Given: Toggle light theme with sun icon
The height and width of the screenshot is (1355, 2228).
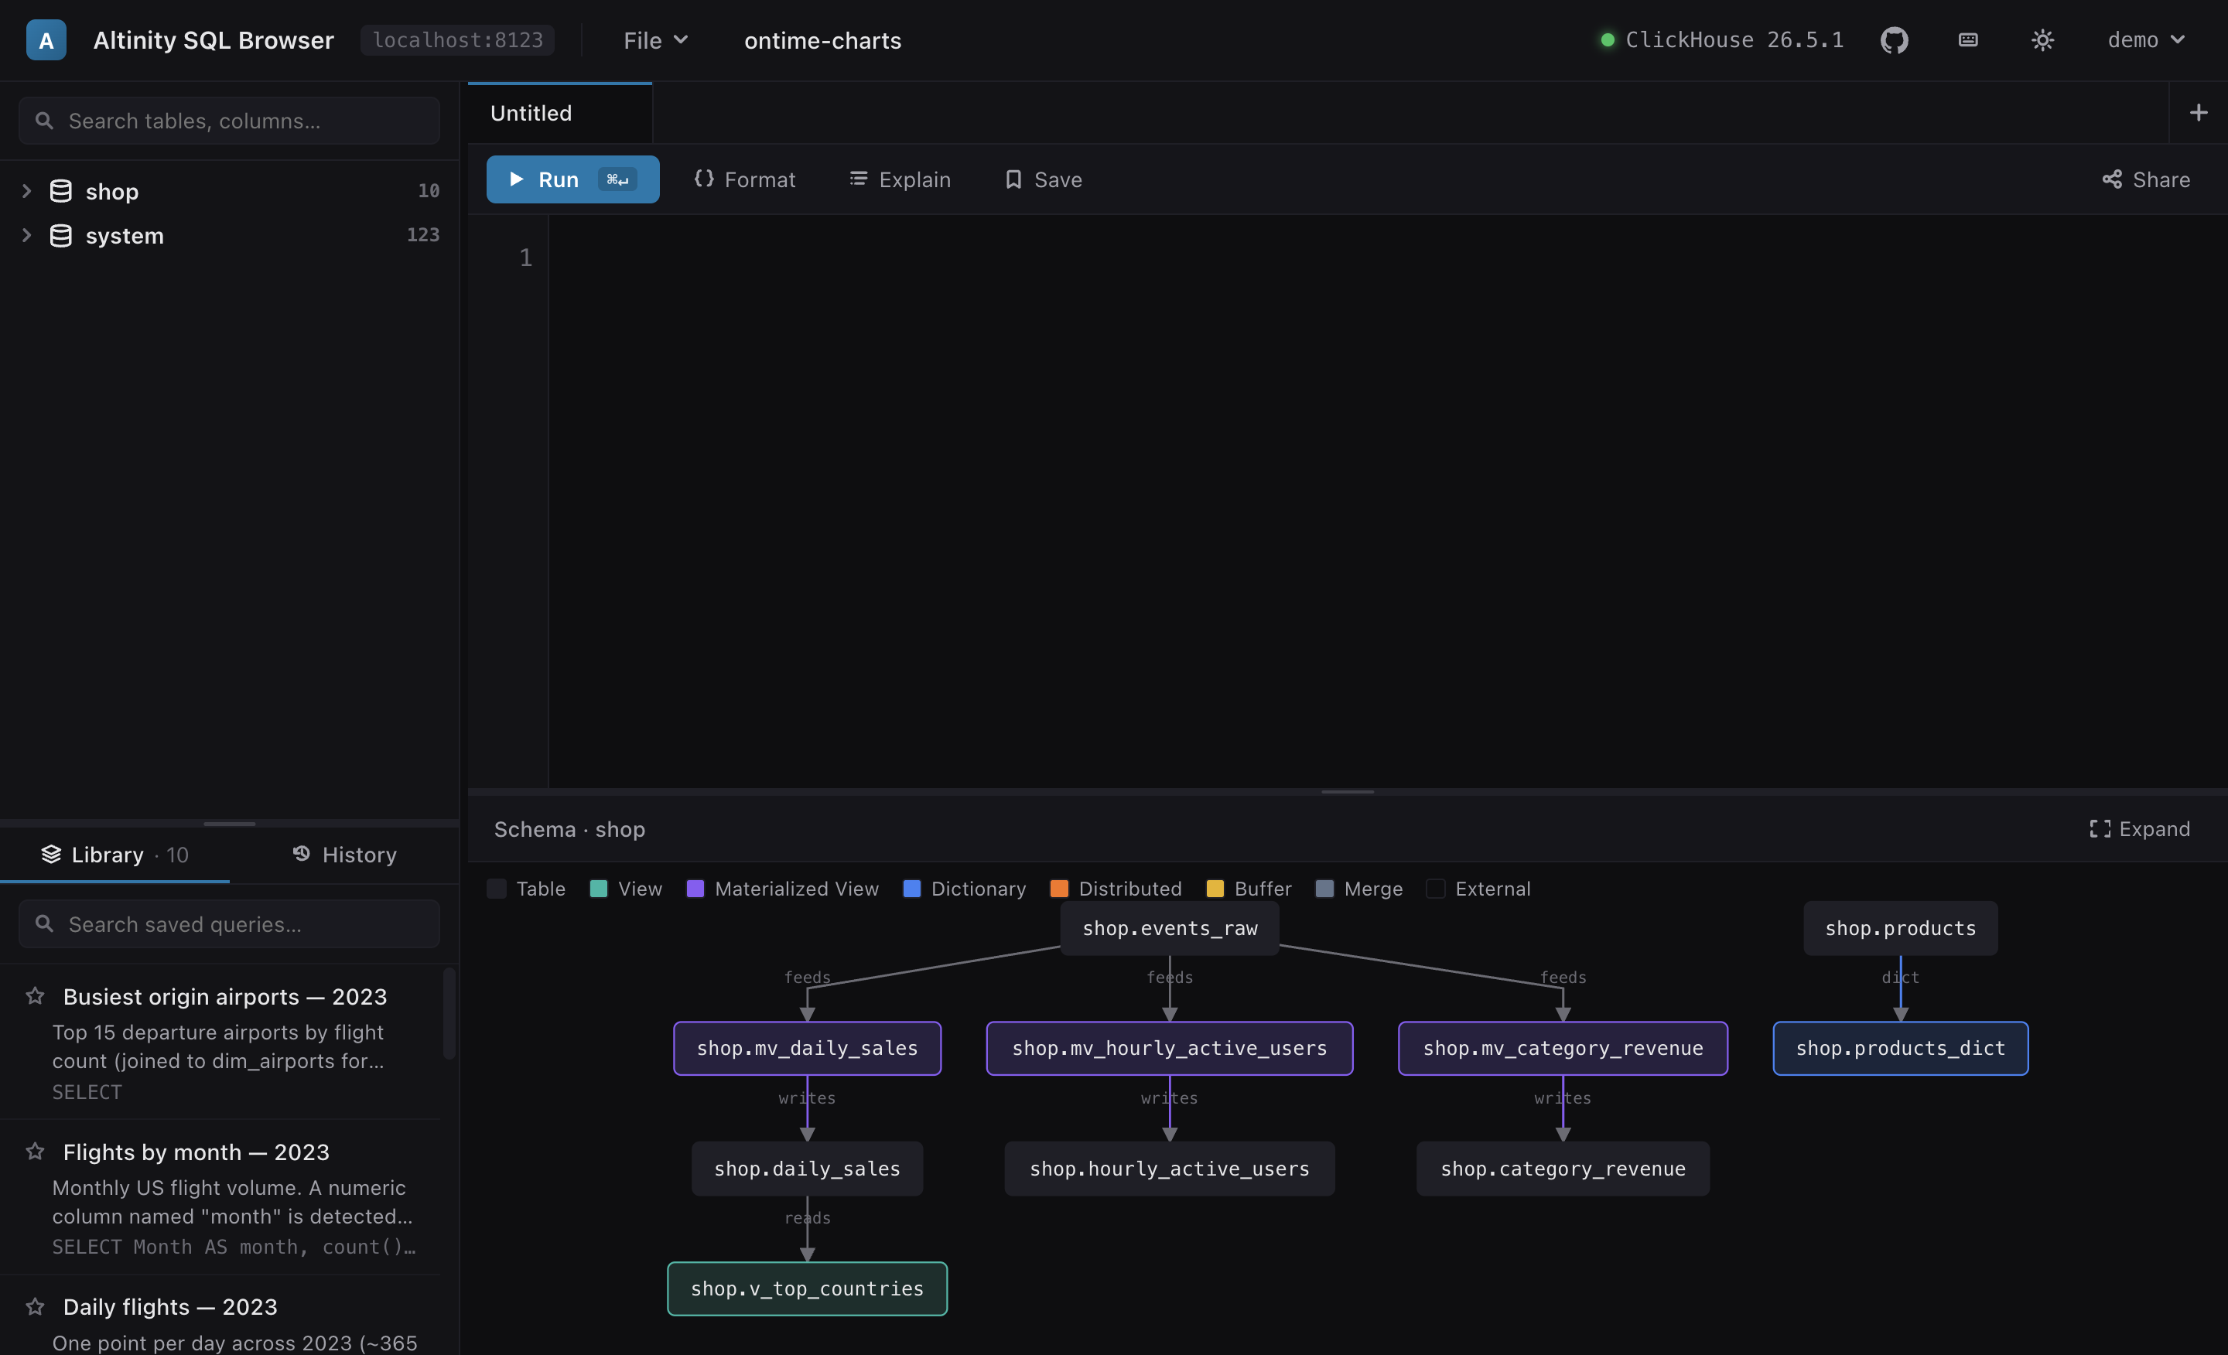Looking at the screenshot, I should (2042, 39).
